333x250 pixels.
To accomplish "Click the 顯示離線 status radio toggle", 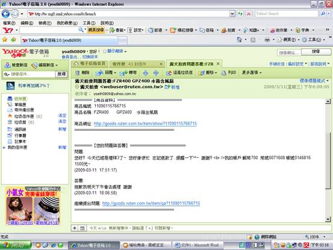I will 105,51.
